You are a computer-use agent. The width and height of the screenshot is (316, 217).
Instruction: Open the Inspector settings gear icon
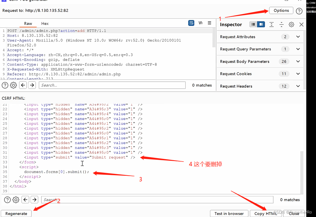tap(291, 24)
